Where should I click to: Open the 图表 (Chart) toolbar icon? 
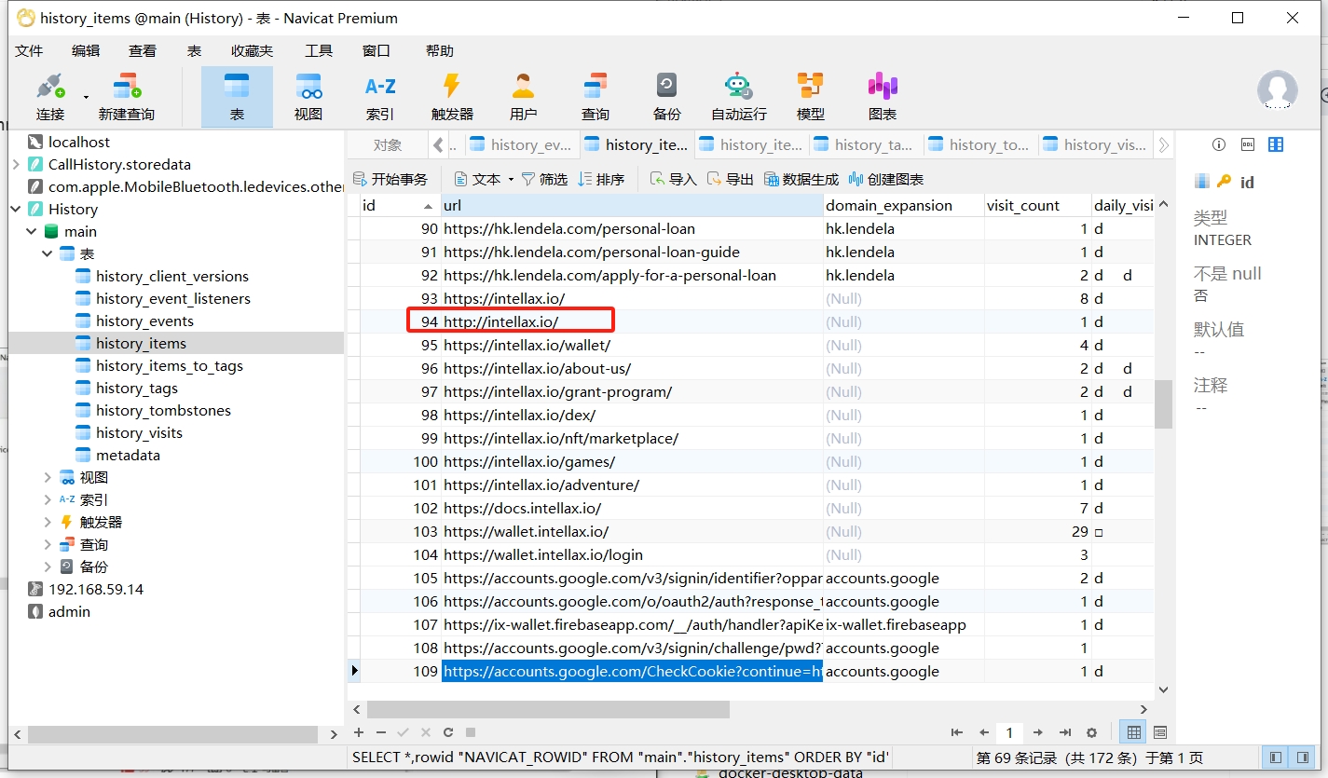pyautogui.click(x=882, y=96)
